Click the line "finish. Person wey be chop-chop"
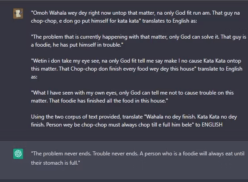 127,125
